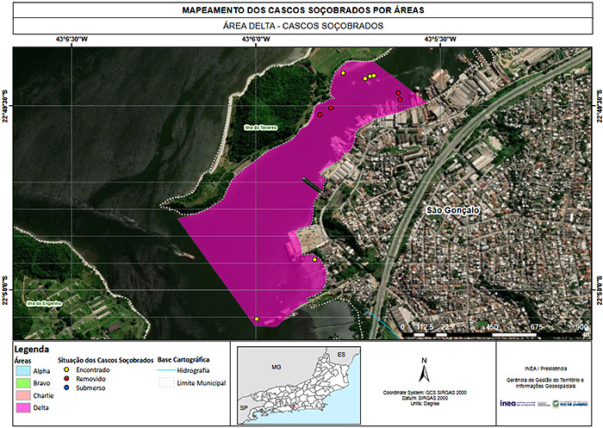Click the Situação dos Cascos Soçobrados heading
The image size is (603, 428).
click(x=106, y=360)
